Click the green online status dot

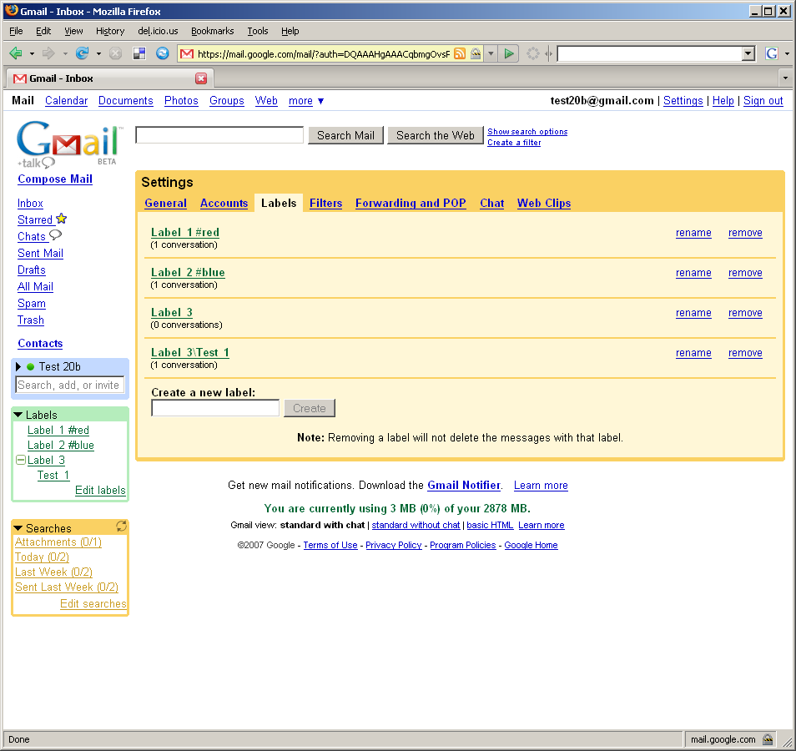tap(31, 366)
